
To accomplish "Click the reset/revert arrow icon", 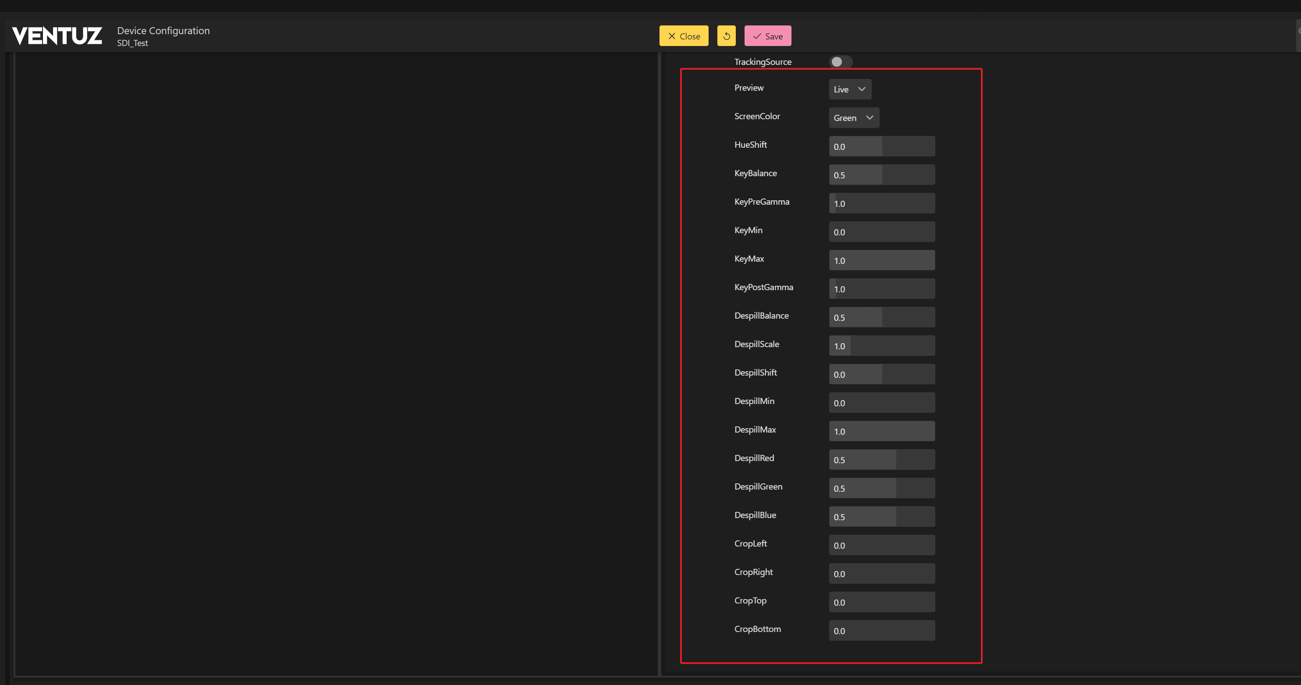I will (x=726, y=36).
